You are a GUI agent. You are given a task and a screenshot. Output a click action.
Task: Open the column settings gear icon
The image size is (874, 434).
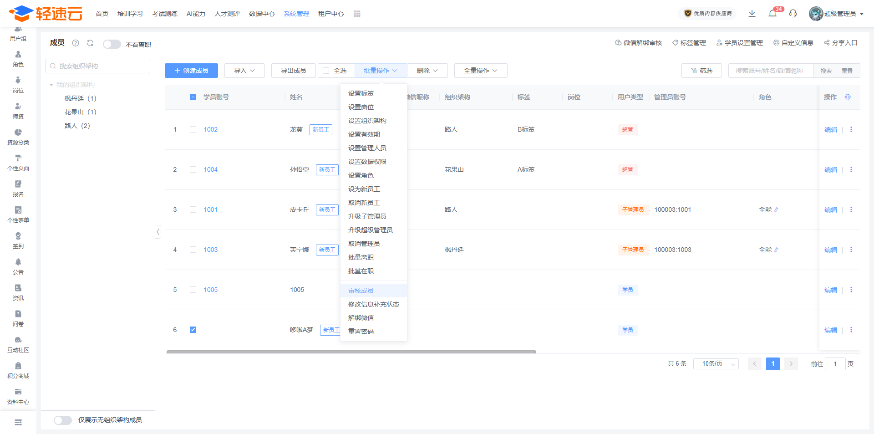point(848,97)
